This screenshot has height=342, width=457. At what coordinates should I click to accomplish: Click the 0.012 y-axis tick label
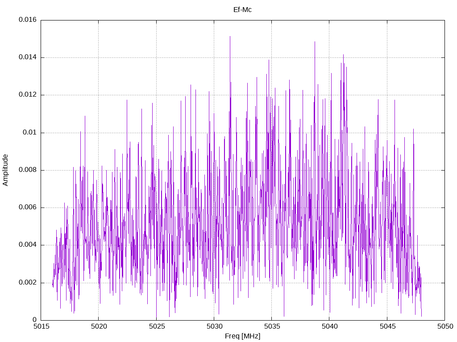[x=28, y=95]
